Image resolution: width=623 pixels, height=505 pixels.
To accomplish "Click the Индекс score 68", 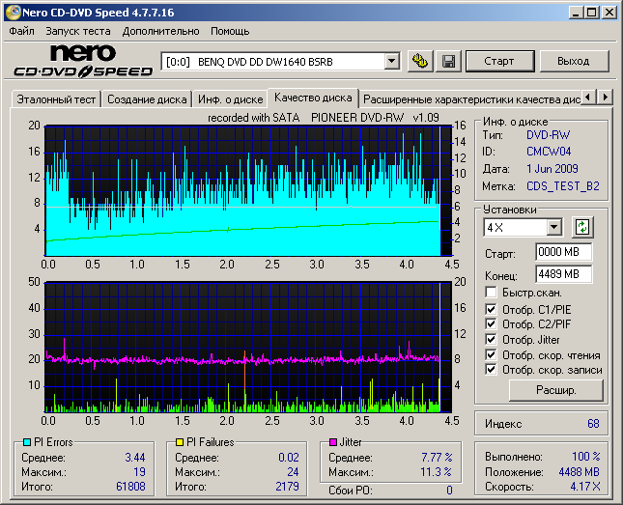I will pos(593,424).
